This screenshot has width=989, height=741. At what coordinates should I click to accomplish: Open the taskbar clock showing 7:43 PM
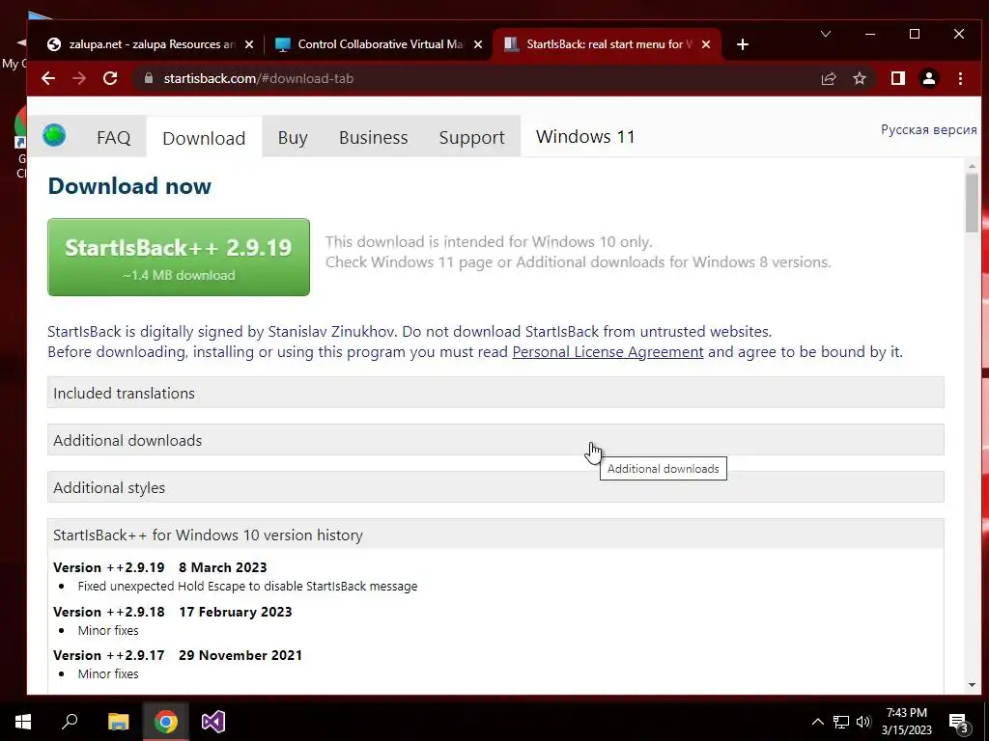point(906,722)
